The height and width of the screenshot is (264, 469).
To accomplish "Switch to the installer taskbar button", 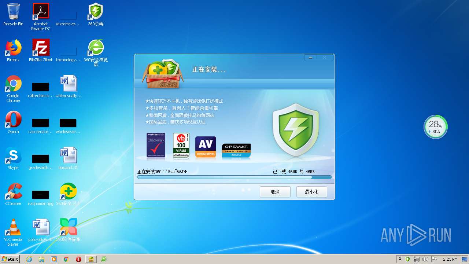I will [91, 259].
